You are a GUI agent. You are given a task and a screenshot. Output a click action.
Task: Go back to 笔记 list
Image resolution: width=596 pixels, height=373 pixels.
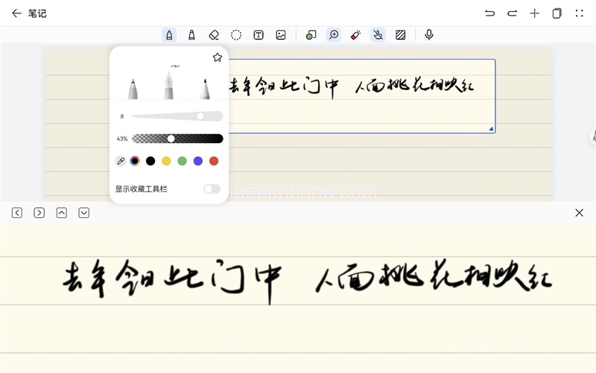(x=16, y=13)
